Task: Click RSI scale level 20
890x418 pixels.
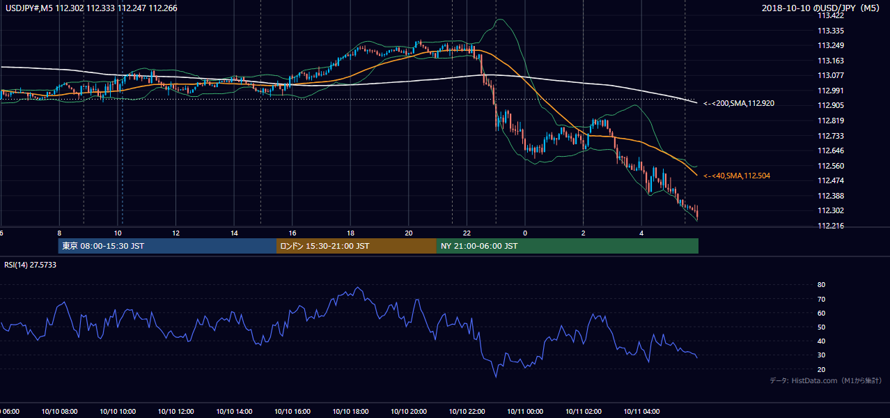Action: pos(822,369)
